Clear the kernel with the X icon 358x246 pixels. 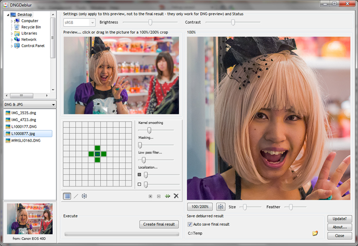pyautogui.click(x=176, y=196)
